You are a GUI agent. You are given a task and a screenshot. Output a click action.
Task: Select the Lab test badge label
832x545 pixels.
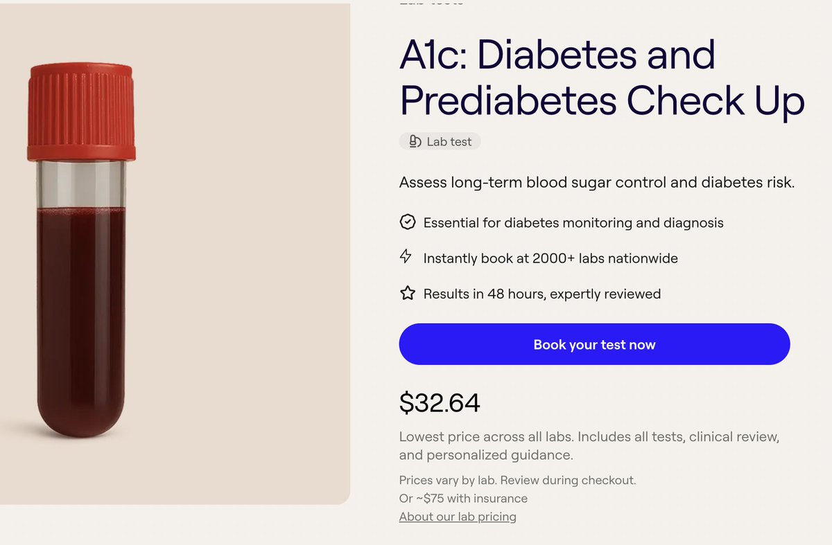449,142
